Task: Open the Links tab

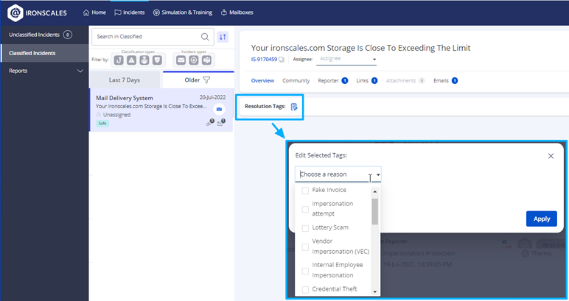Action: pyautogui.click(x=367, y=81)
